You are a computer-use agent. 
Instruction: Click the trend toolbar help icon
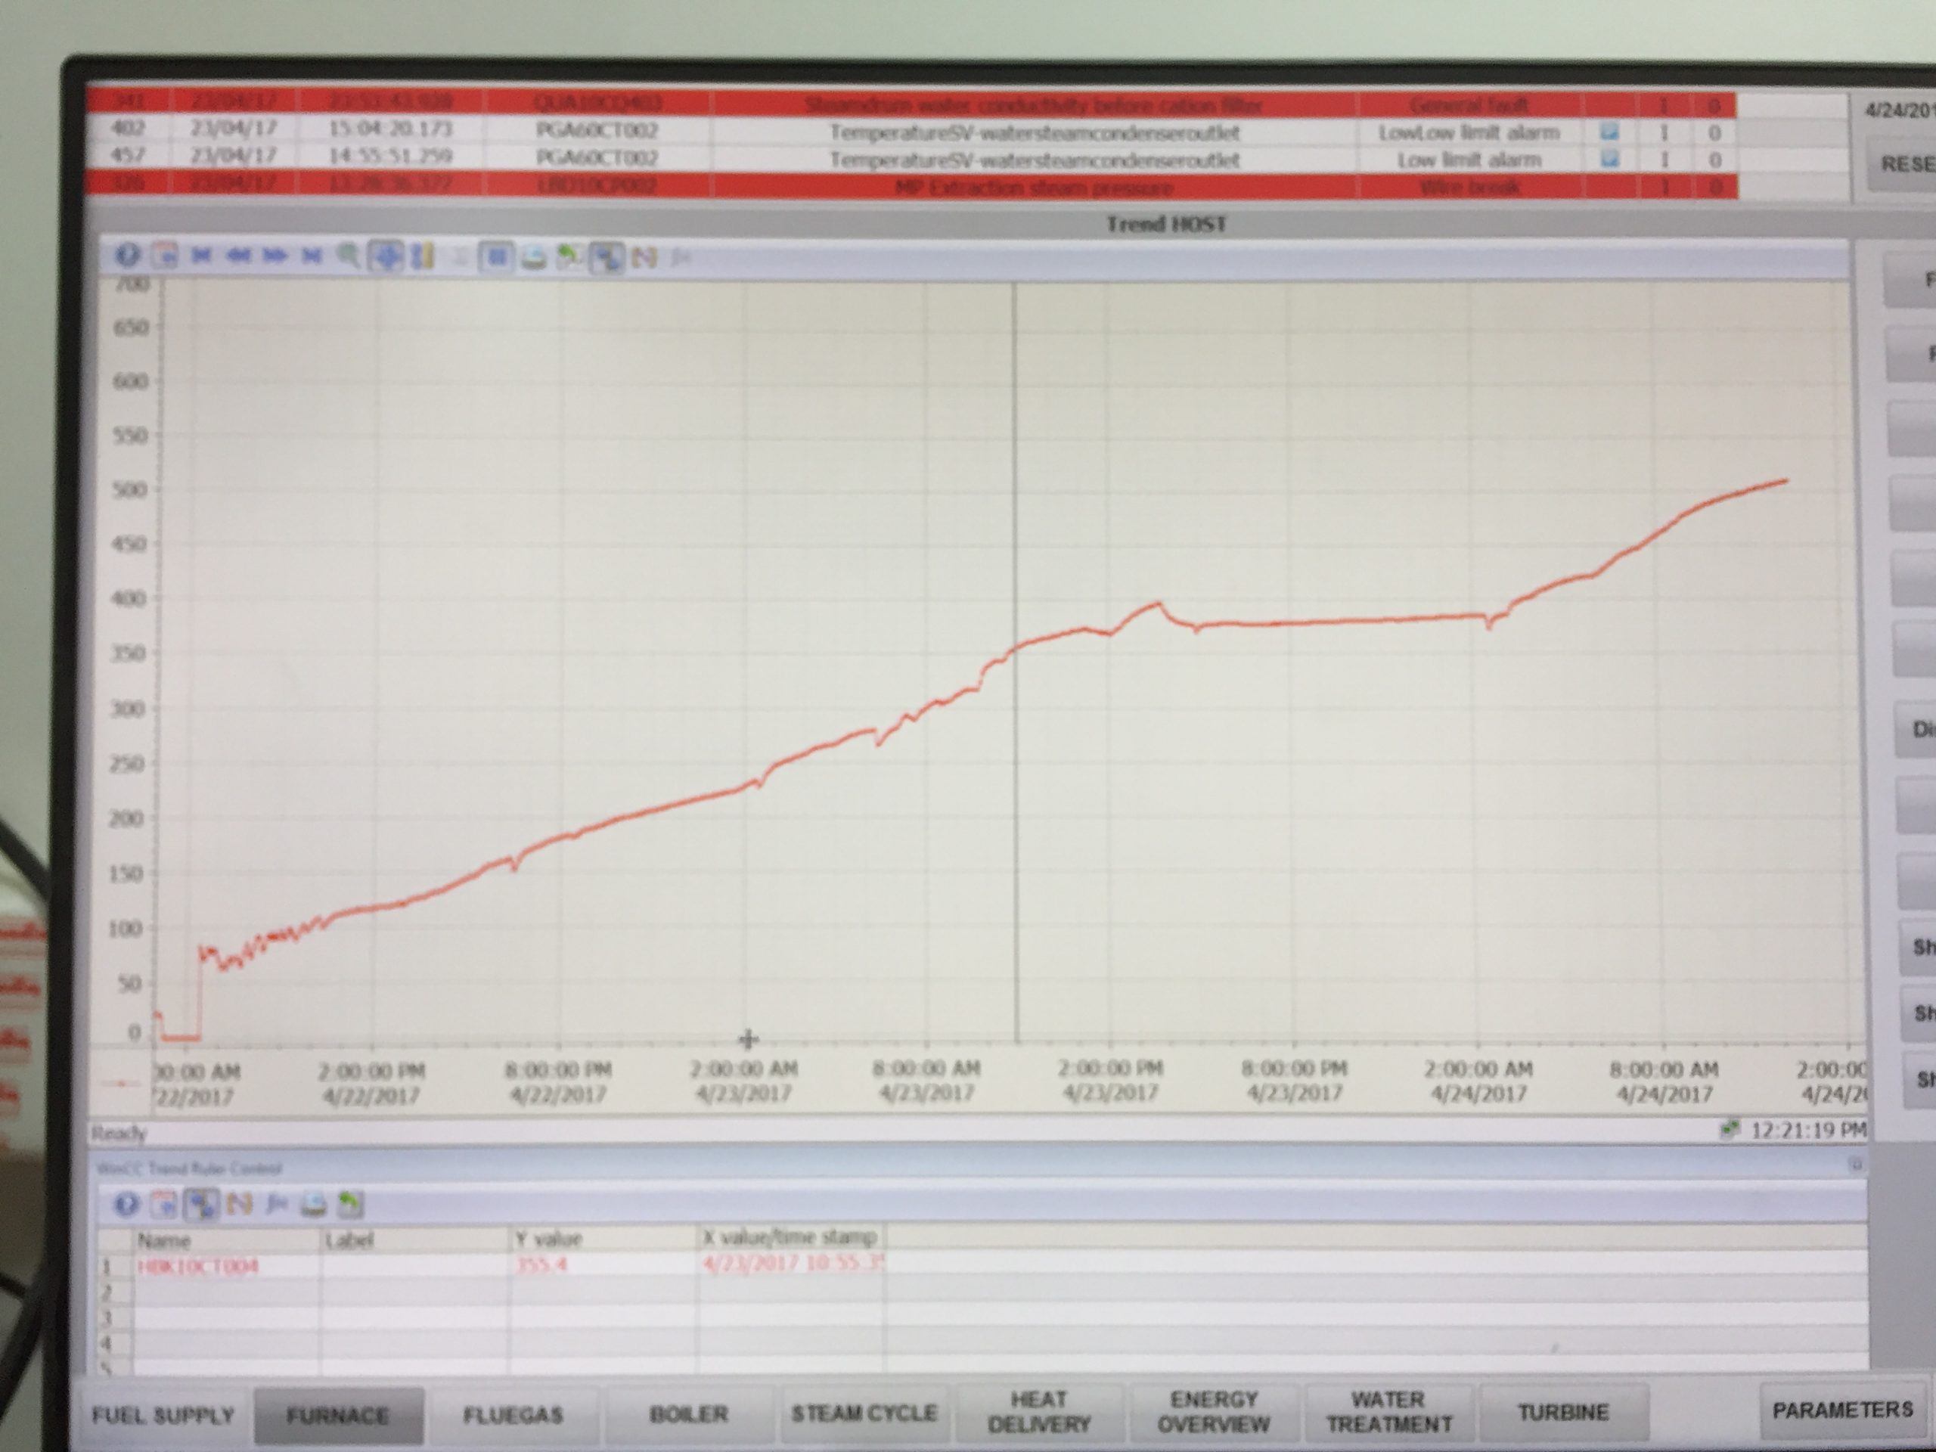127,256
